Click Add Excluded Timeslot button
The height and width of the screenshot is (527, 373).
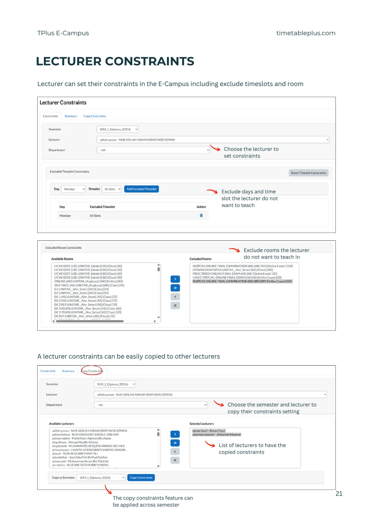[141, 189]
